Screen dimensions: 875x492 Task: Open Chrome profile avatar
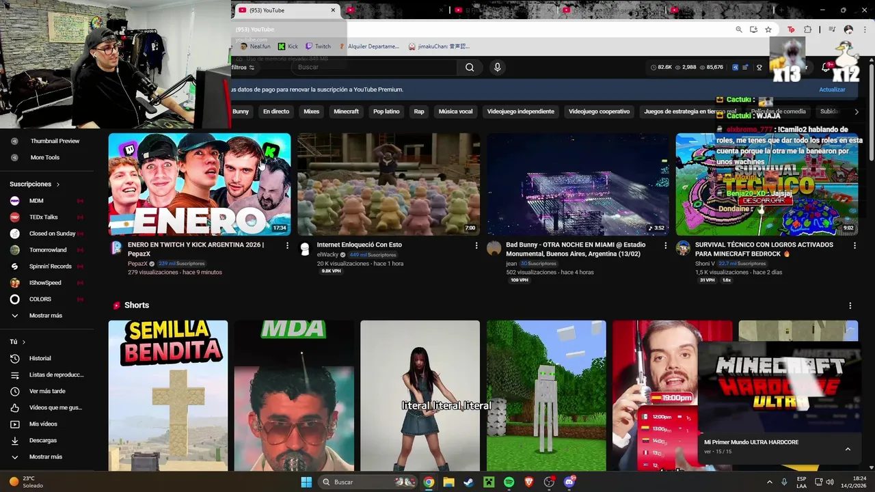(848, 29)
